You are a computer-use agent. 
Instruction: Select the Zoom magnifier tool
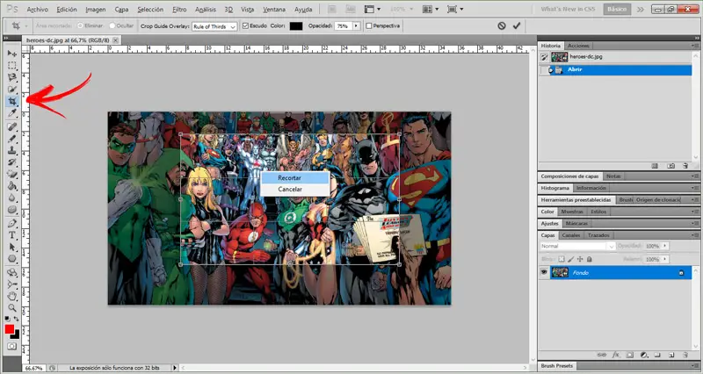coord(12,309)
